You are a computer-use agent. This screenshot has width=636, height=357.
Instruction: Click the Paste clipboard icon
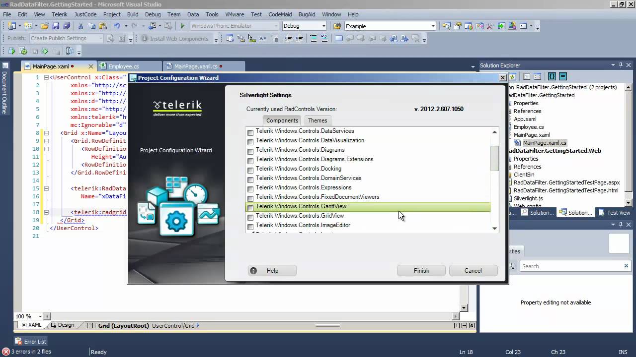(x=103, y=26)
